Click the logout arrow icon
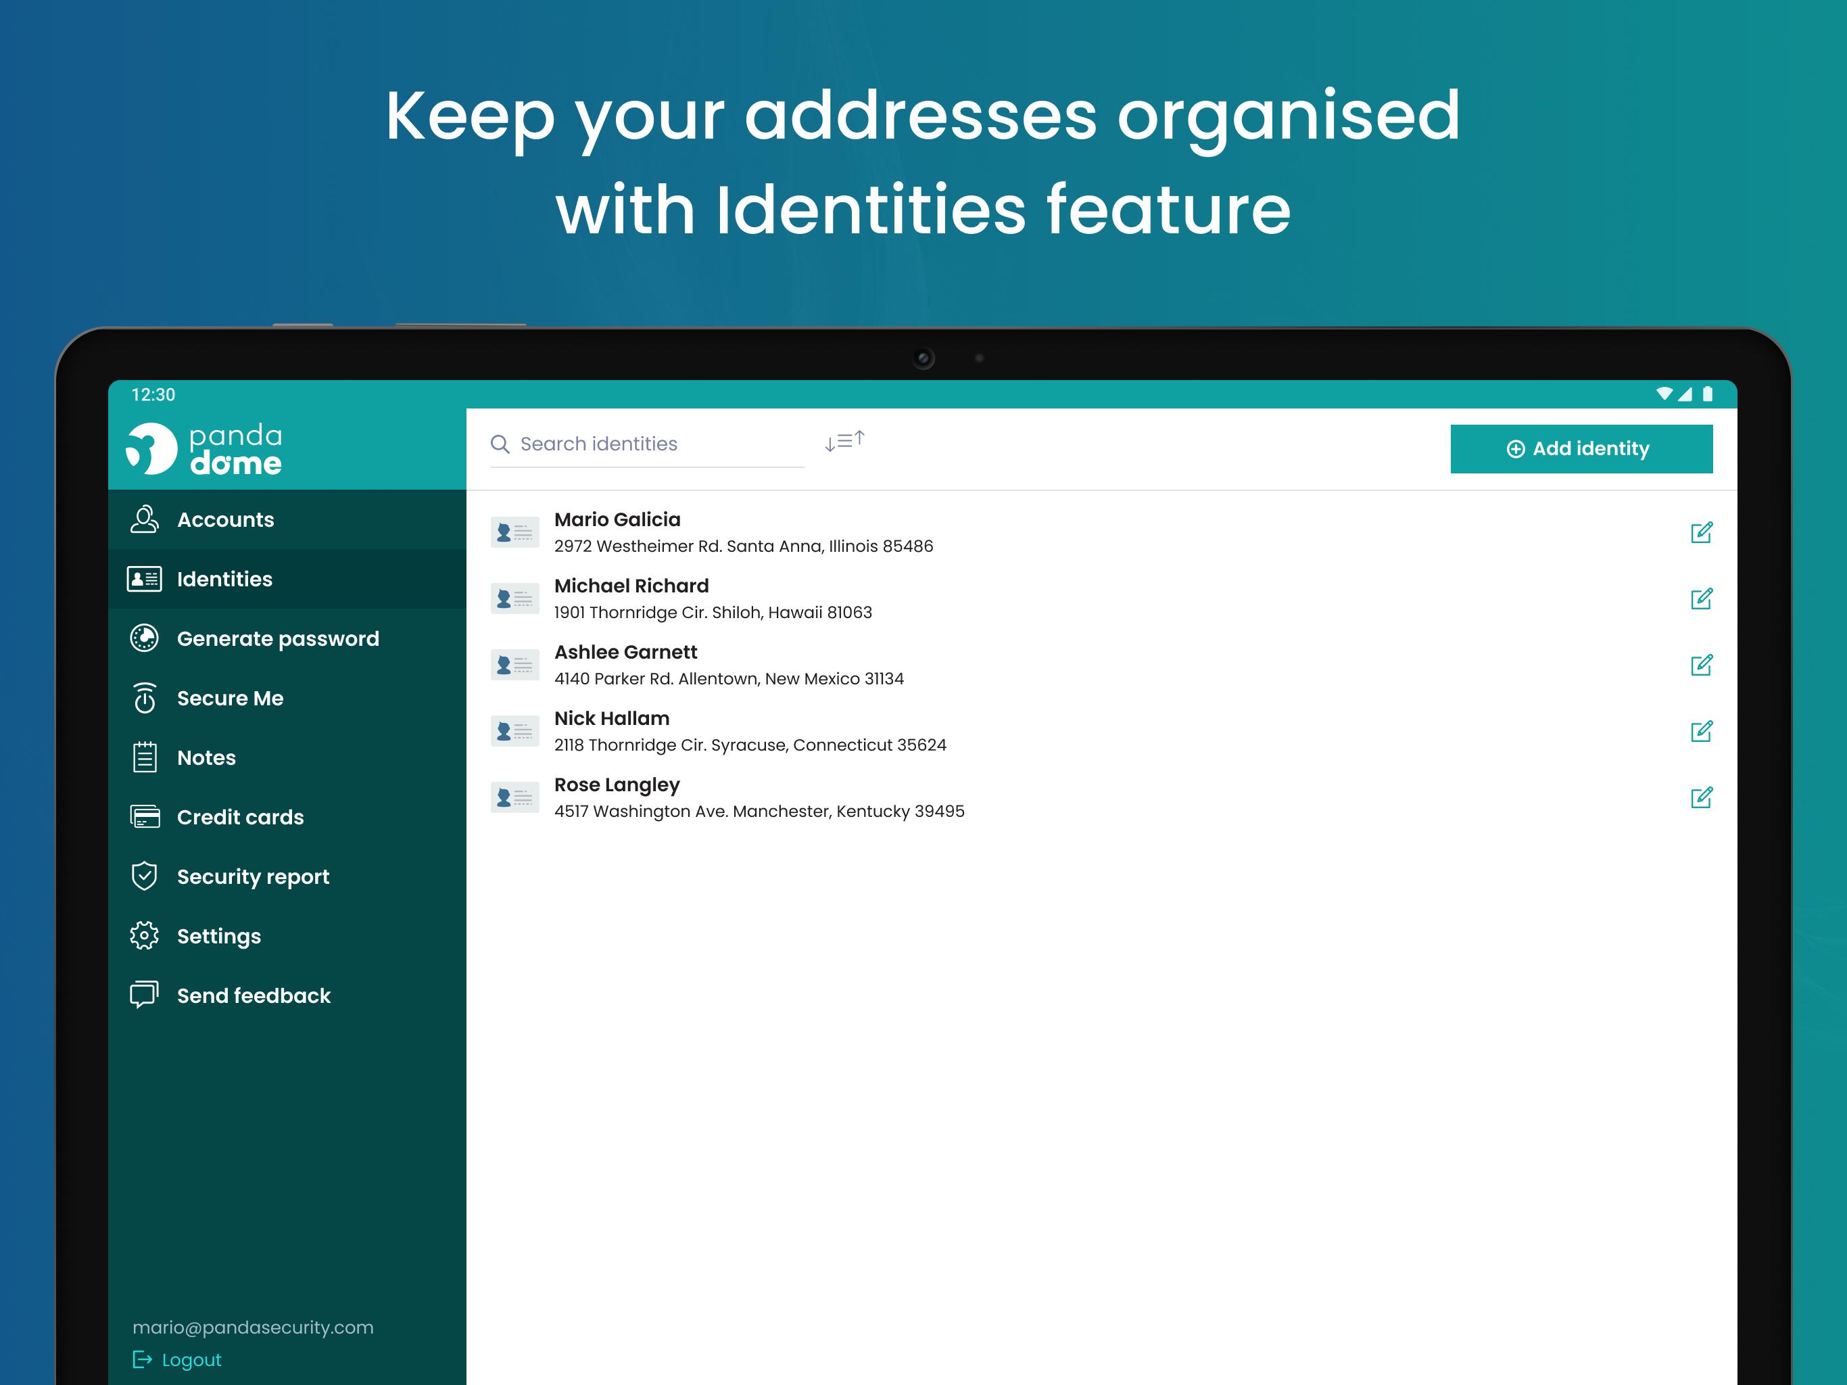1847x1385 pixels. [143, 1360]
